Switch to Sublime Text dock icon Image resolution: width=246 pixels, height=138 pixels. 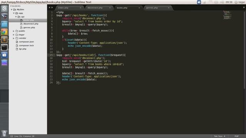click(4, 39)
